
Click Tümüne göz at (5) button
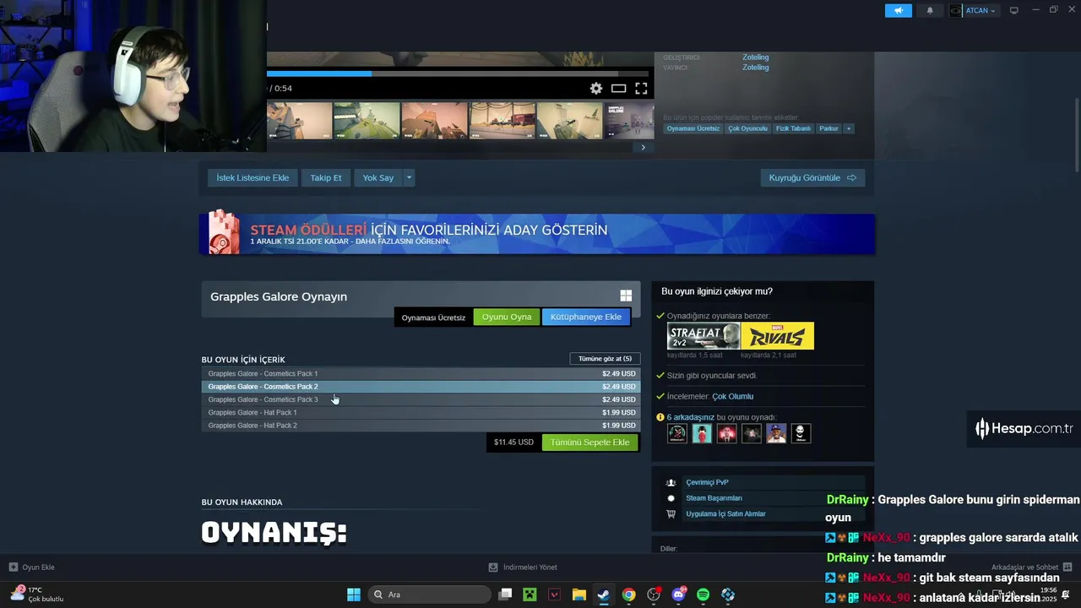click(605, 359)
